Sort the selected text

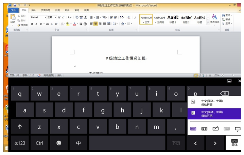click(129, 17)
